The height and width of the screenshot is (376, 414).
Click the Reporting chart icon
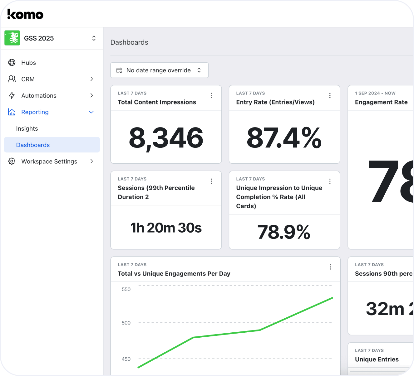coord(12,112)
